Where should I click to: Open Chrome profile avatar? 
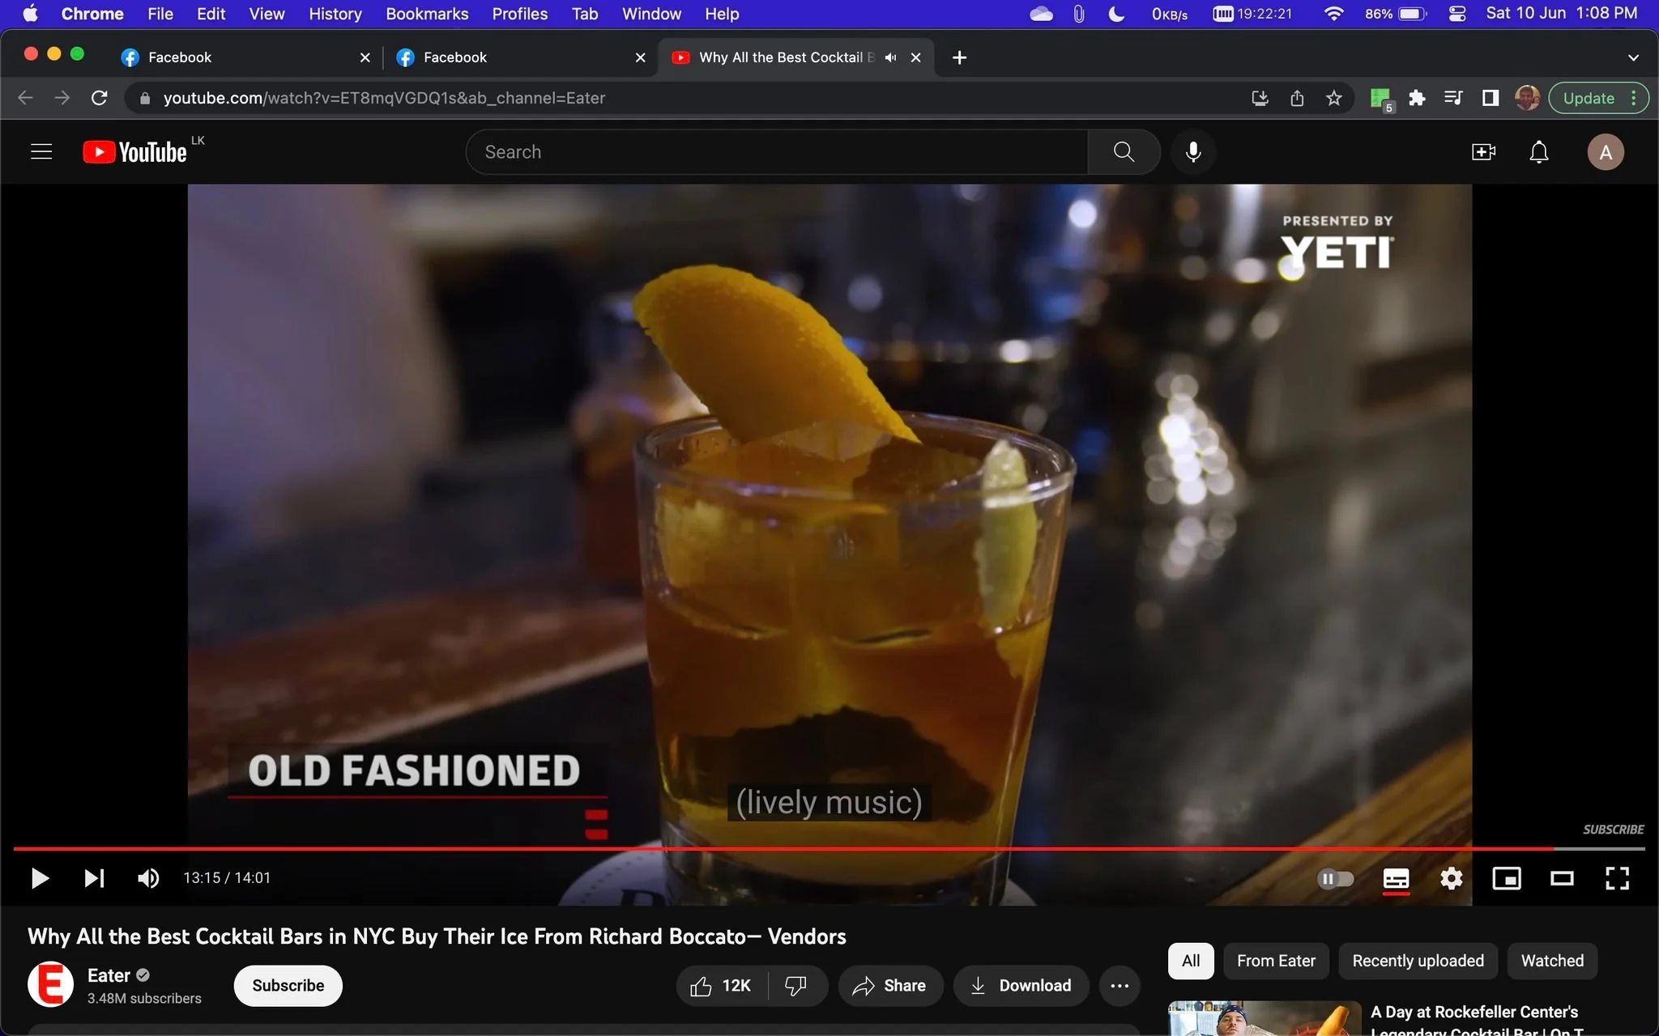(x=1527, y=98)
